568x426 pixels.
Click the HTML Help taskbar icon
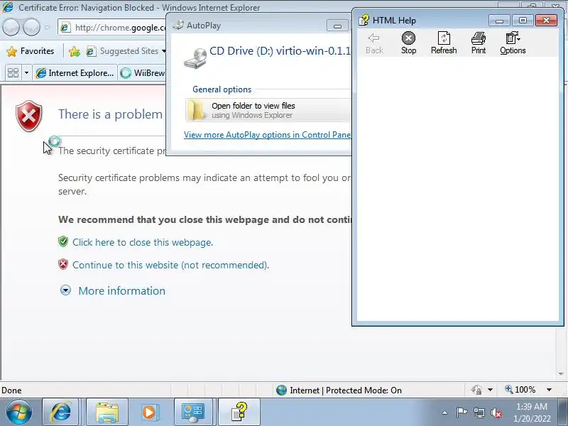pos(239,413)
